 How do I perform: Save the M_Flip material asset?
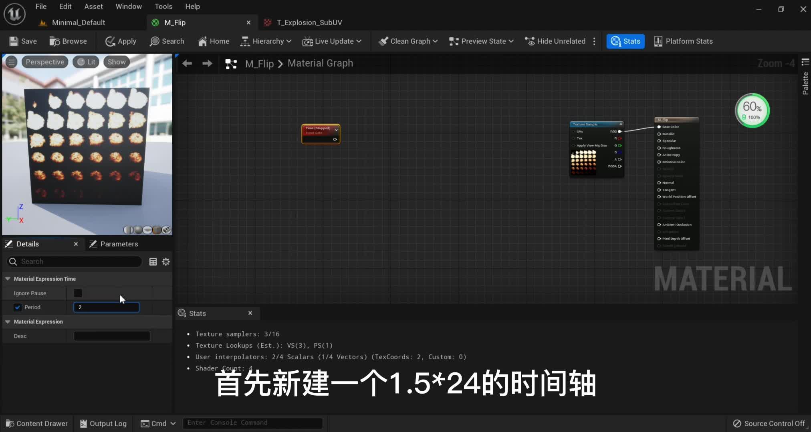22,41
